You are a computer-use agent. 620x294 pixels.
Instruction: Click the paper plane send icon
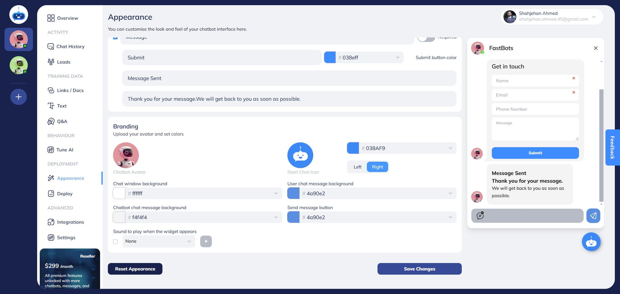593,216
